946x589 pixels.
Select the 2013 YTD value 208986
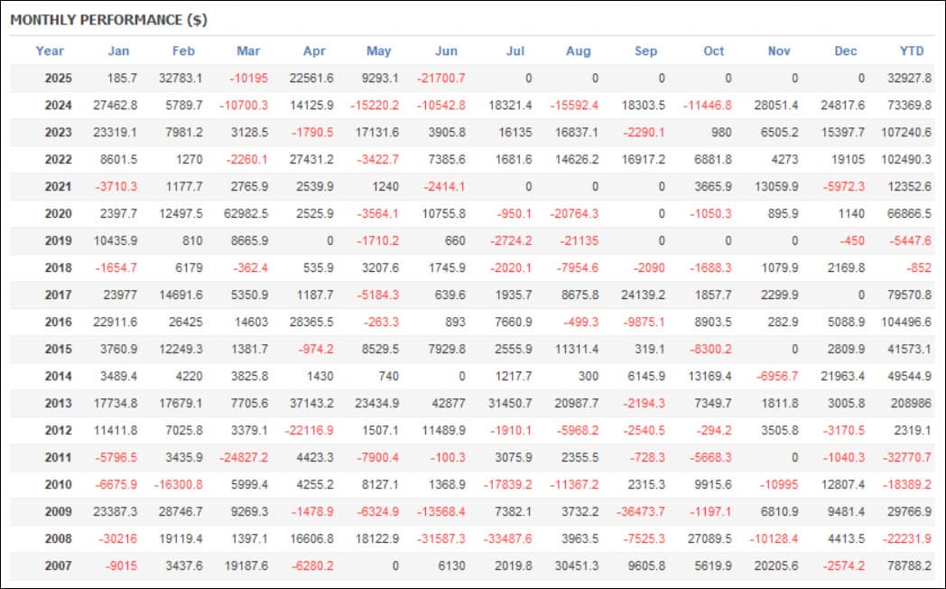[912, 403]
